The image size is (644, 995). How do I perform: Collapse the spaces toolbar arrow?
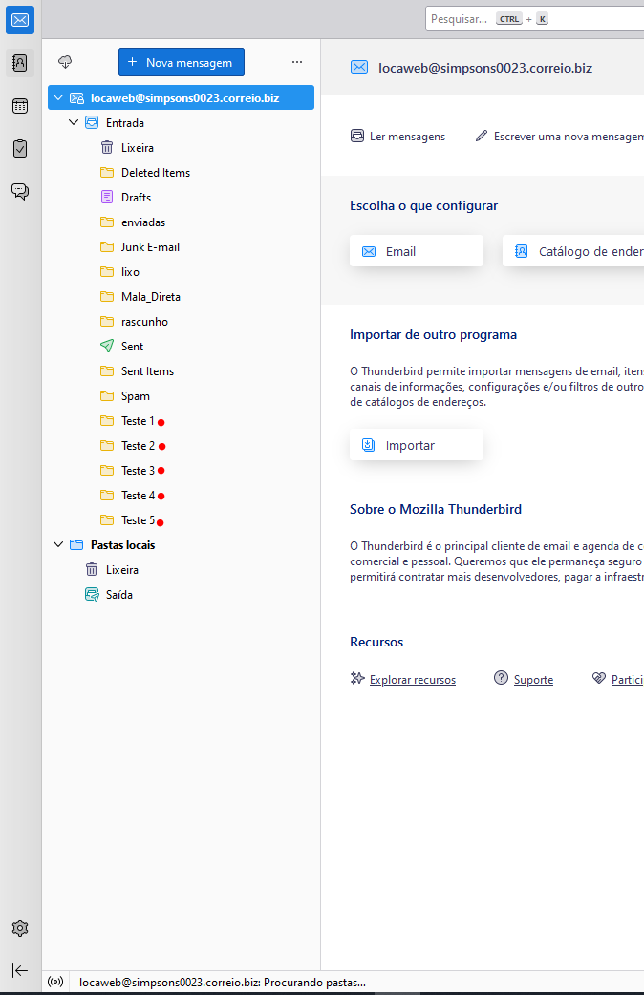click(20, 970)
